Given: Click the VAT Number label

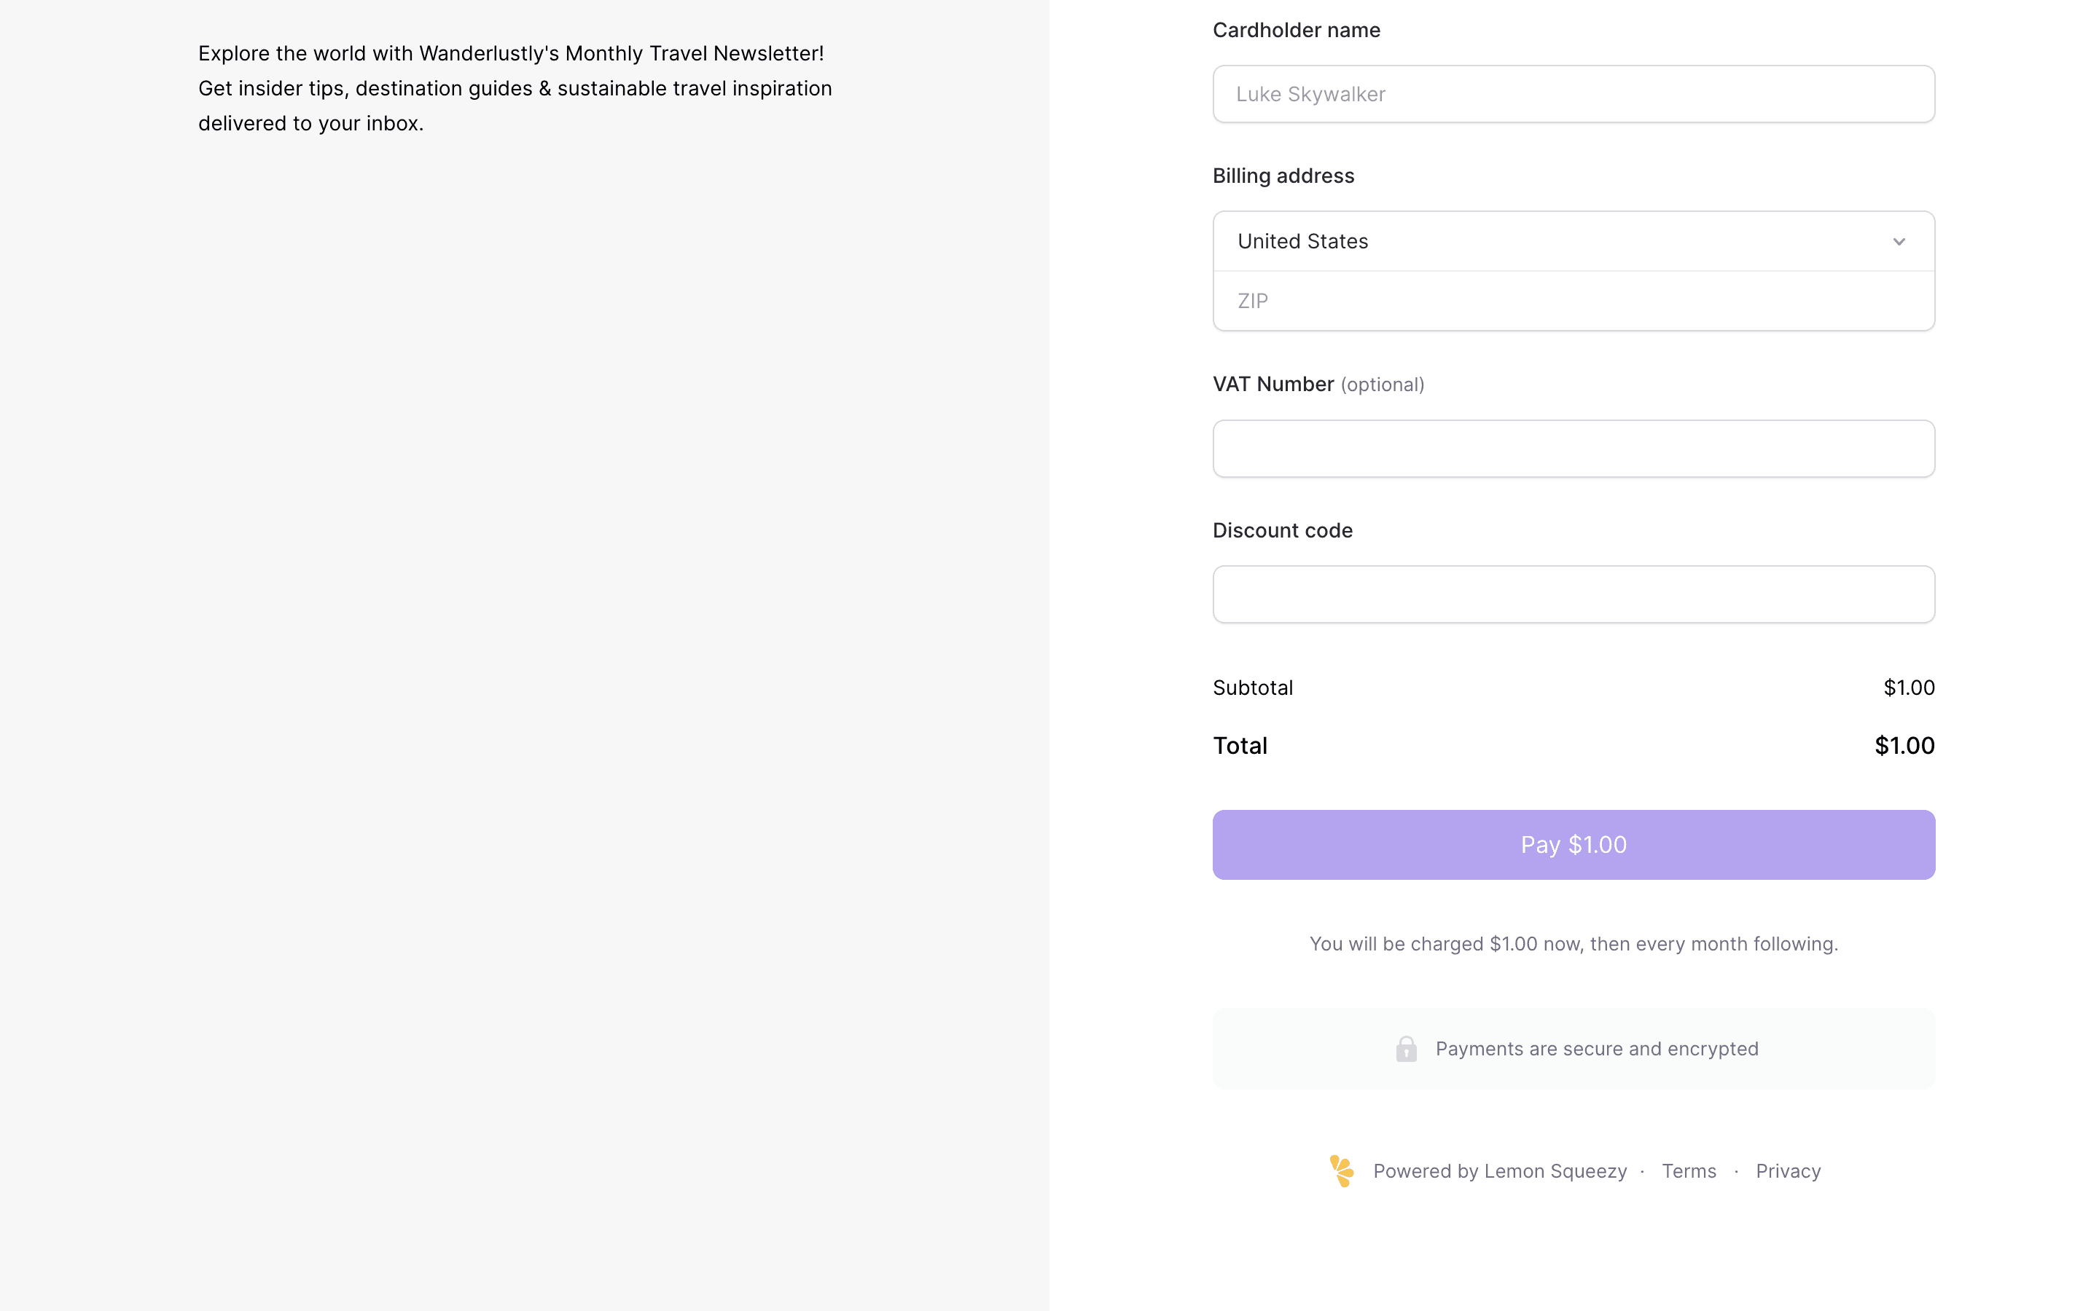Looking at the screenshot, I should 1273,384.
